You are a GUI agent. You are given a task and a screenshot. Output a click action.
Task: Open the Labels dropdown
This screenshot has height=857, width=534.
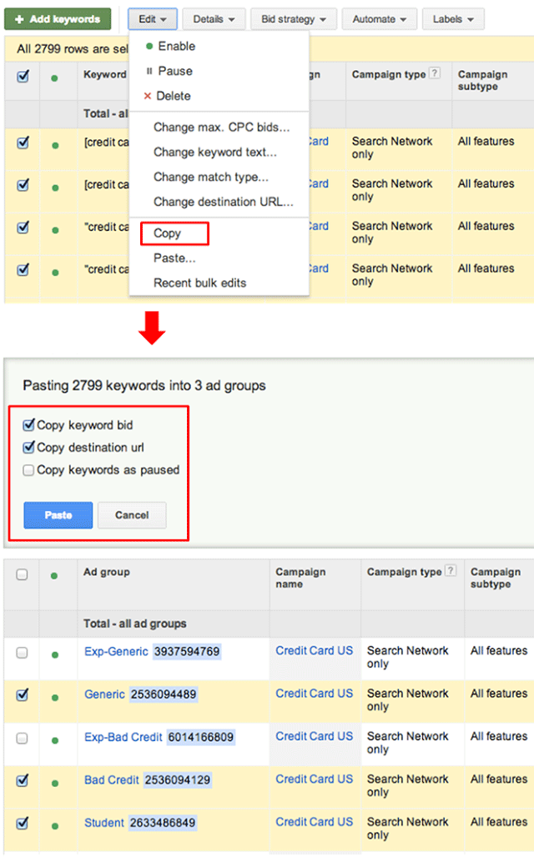pyautogui.click(x=453, y=18)
